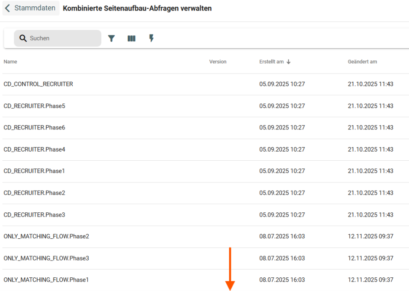The height and width of the screenshot is (291, 409).
Task: Click the magnifying glass search icon
Action: (23, 39)
